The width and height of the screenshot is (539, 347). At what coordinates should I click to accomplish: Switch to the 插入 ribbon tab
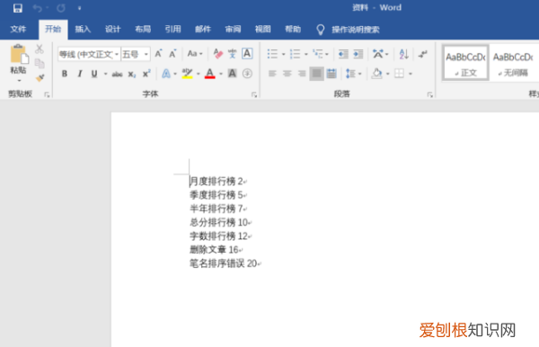(x=83, y=30)
